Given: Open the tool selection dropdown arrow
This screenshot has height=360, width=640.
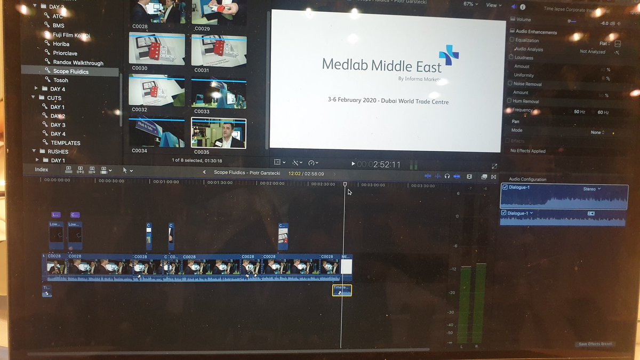Looking at the screenshot, I should click(x=131, y=171).
